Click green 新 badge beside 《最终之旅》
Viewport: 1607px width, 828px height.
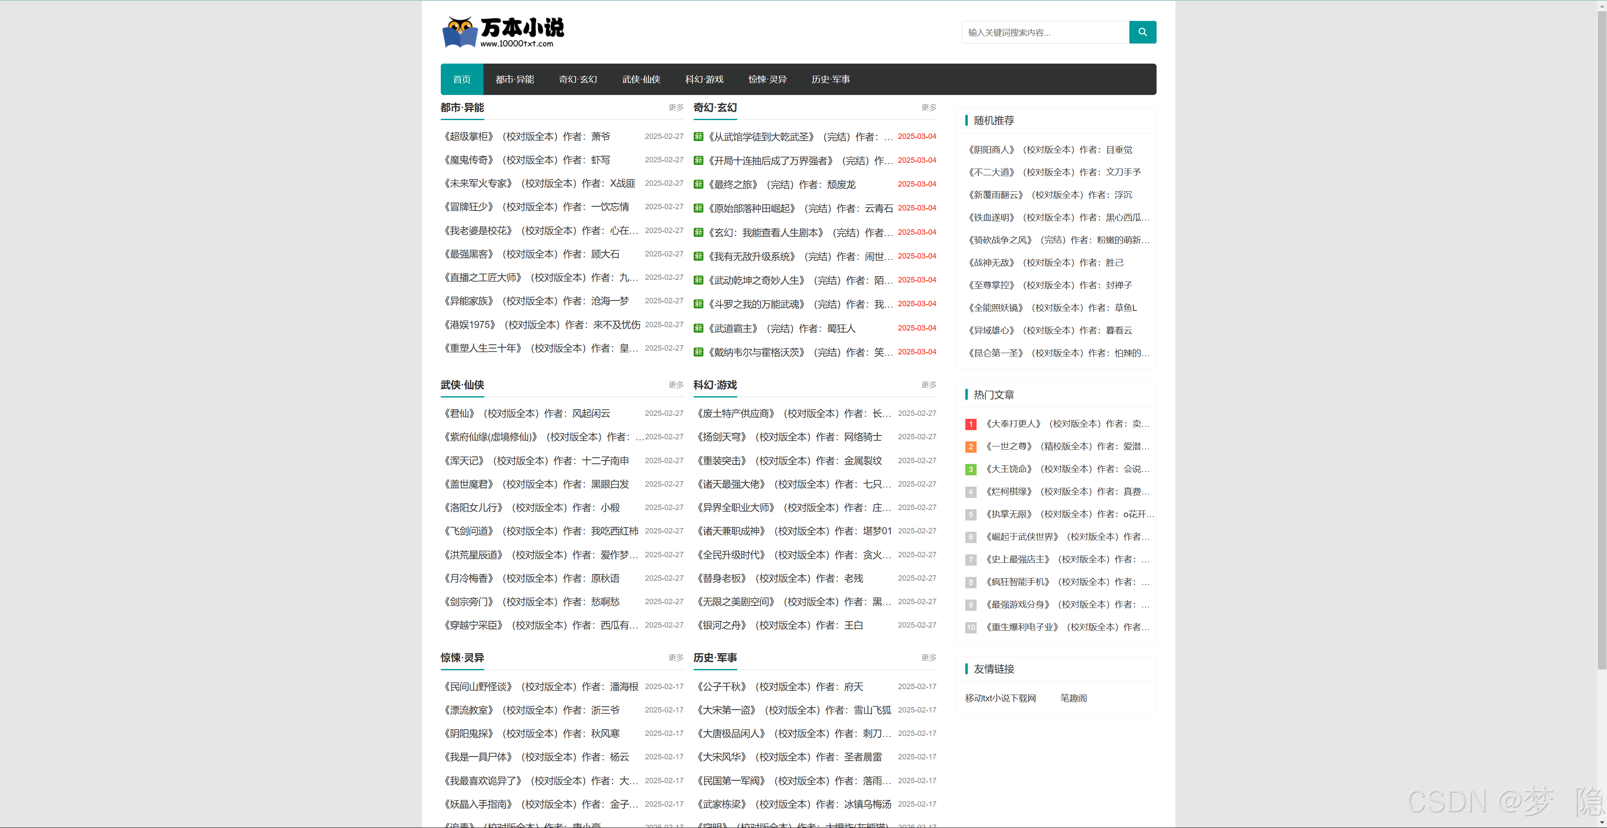(699, 185)
